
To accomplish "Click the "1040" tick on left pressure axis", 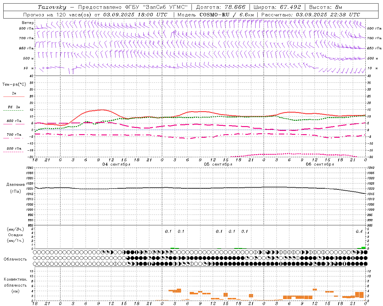I will coord(30,168).
